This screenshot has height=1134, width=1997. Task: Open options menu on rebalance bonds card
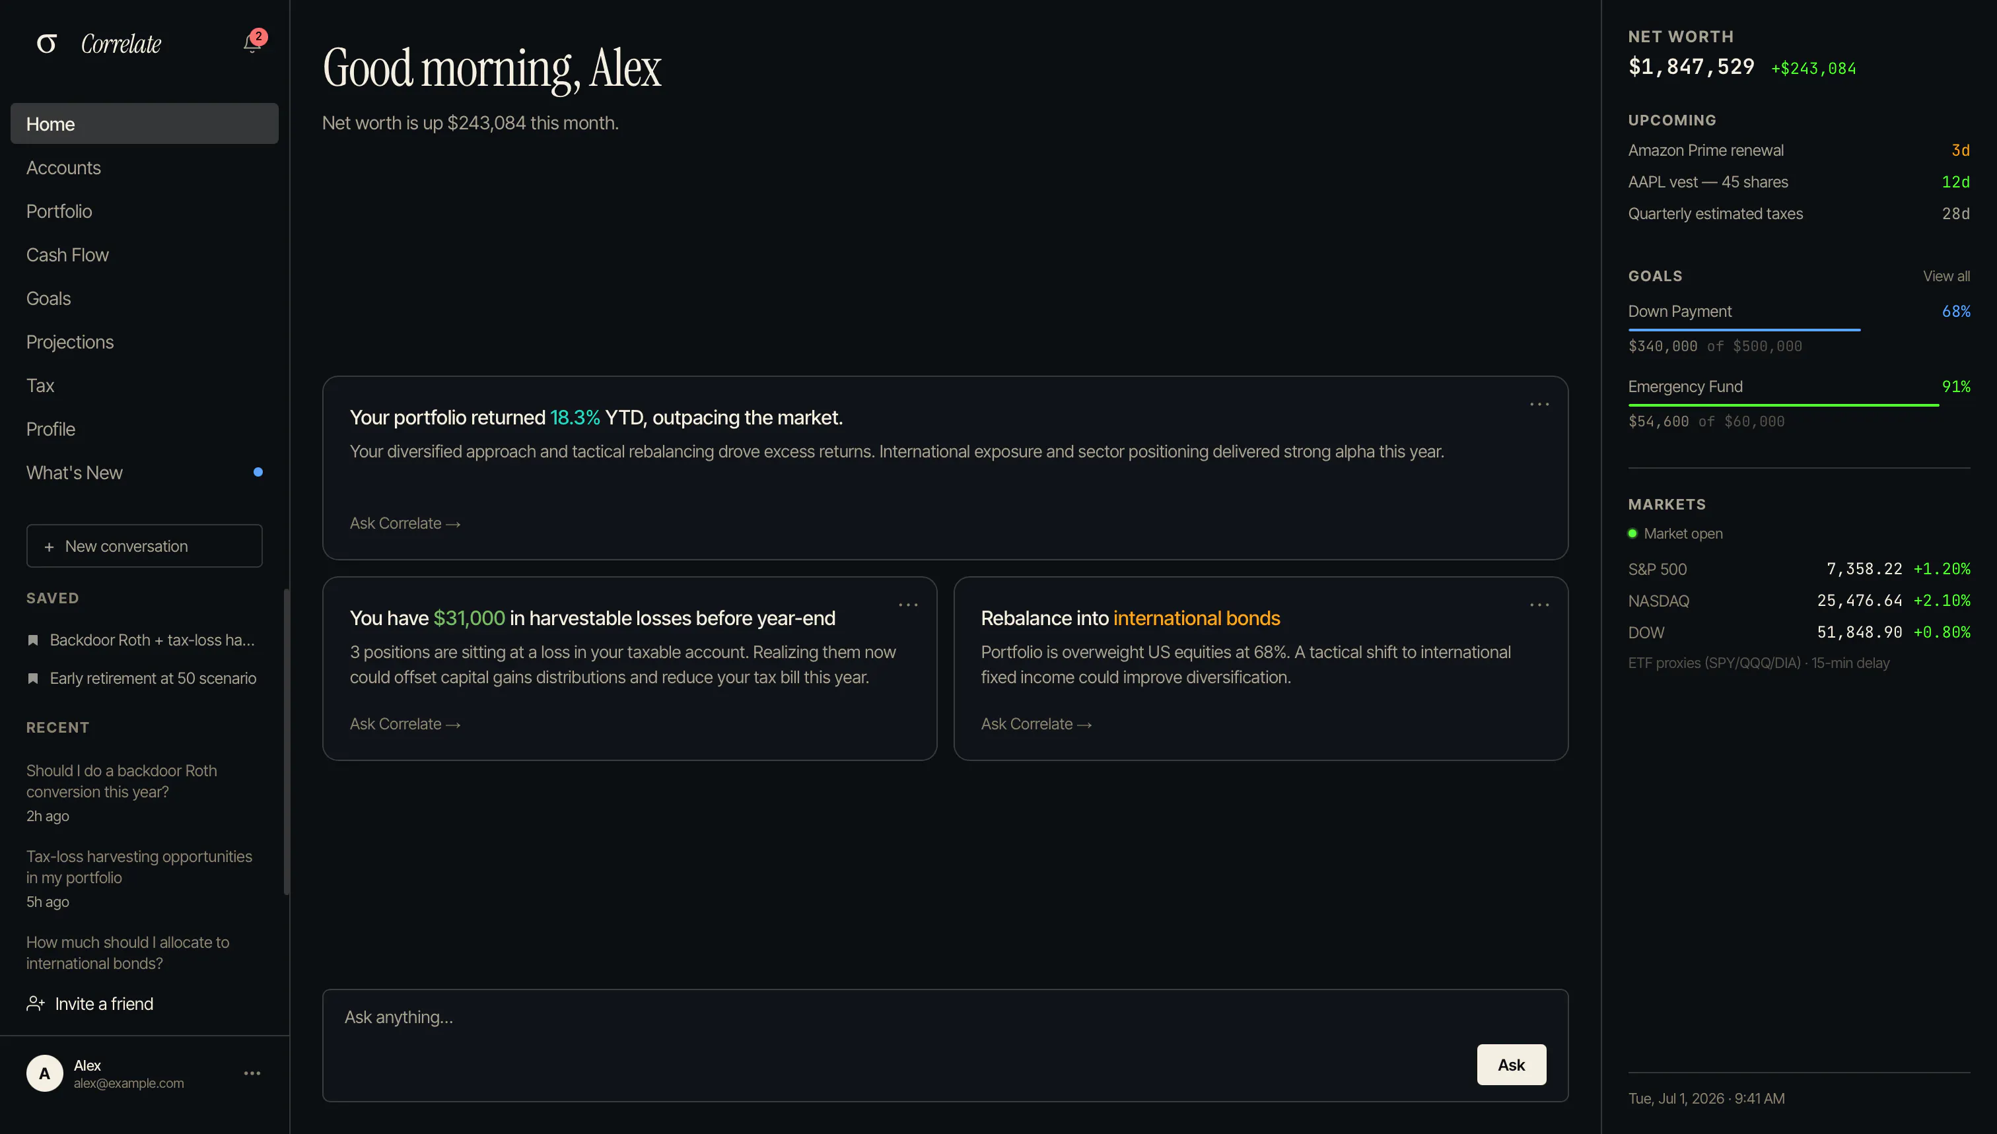coord(1539,605)
